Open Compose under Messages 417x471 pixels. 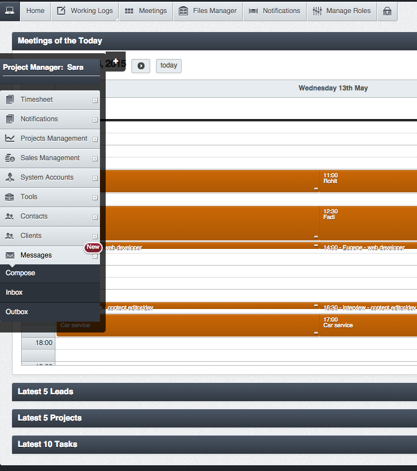pos(21,273)
